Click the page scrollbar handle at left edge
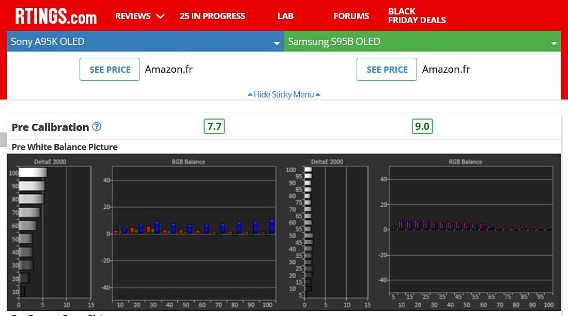568x316 pixels. 3,140
